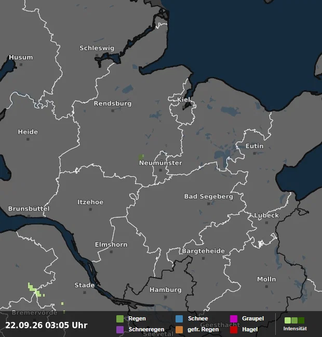
Task: Click the Stade city marker
Action: [85, 292]
